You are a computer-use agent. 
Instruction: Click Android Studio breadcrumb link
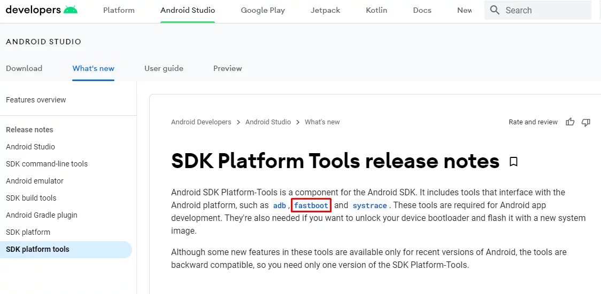(x=268, y=122)
